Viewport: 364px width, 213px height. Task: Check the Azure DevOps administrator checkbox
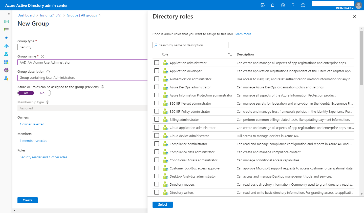157,87
